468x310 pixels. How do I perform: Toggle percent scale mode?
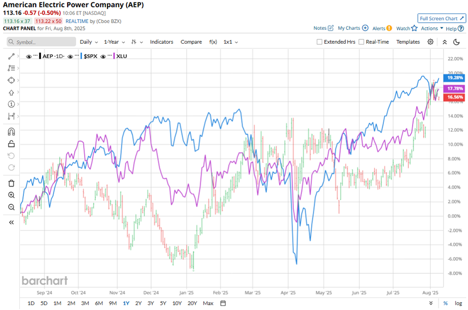coord(445,303)
